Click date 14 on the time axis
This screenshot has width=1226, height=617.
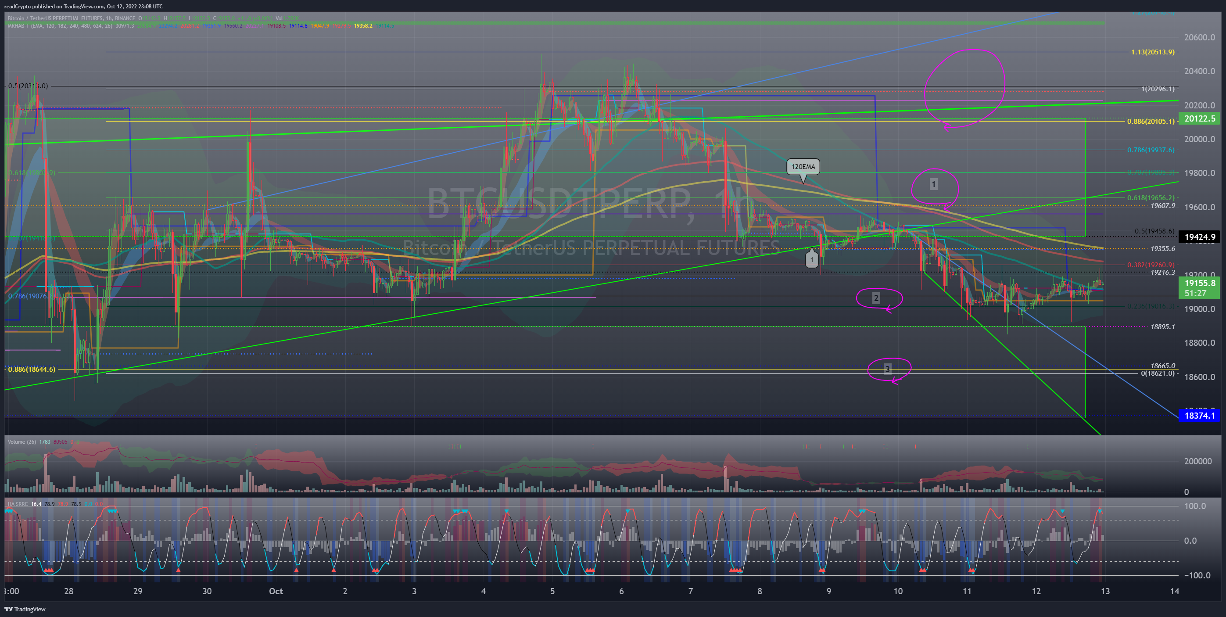pos(1175,591)
